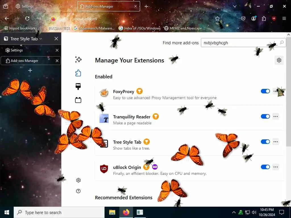Click the uBlock Origin shield icon

pyautogui.click(x=104, y=169)
